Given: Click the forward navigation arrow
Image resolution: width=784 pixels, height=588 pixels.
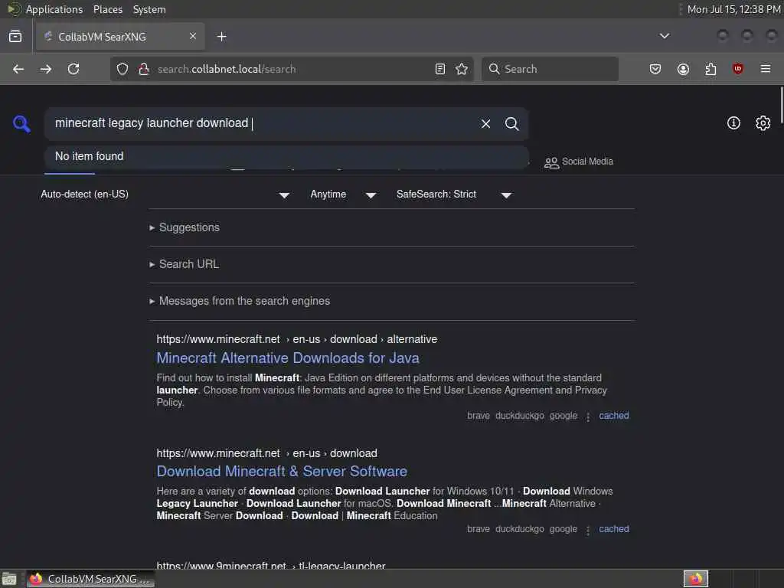Looking at the screenshot, I should pyautogui.click(x=45, y=69).
